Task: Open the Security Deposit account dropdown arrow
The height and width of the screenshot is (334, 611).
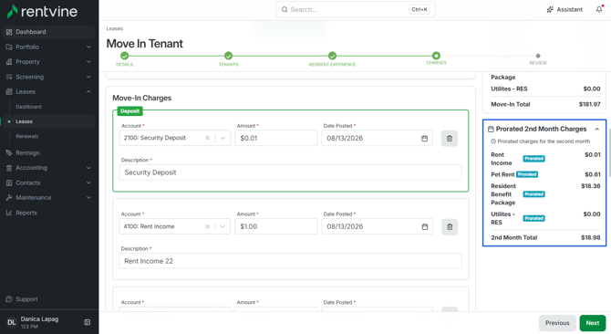Action: [223, 138]
